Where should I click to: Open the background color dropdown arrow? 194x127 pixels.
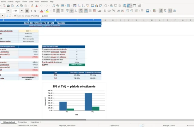(x=50, y=11)
